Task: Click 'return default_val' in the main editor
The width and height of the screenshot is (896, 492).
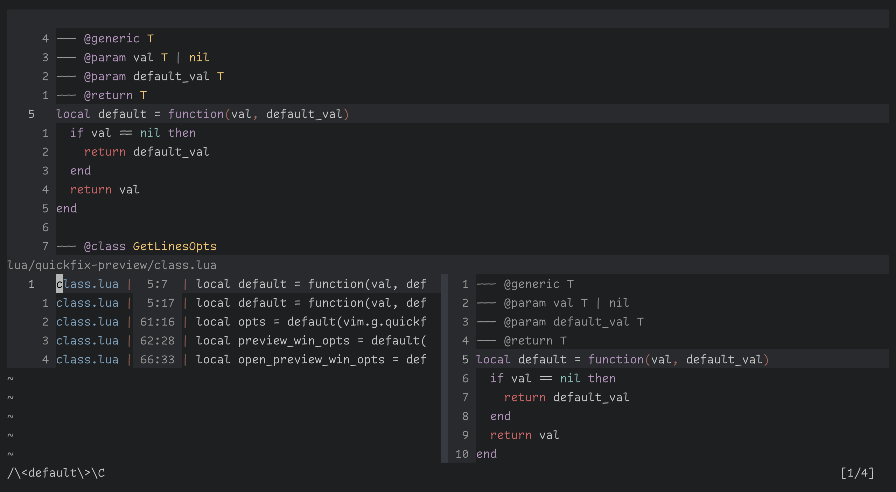Action: coord(146,152)
